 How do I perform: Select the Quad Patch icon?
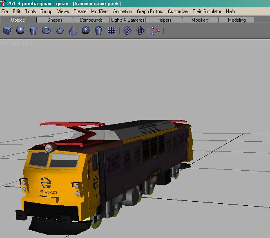(127, 30)
